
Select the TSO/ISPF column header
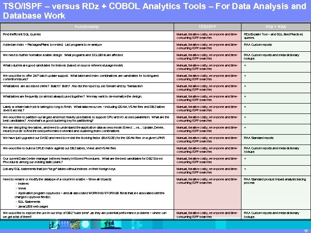(207, 27)
